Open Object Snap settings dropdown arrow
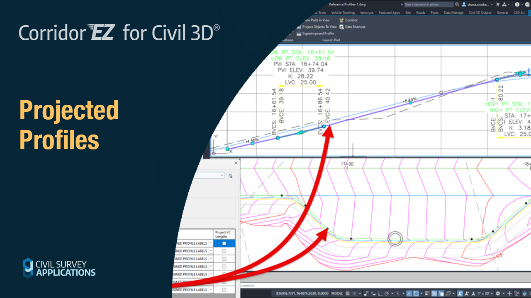 click(x=421, y=293)
